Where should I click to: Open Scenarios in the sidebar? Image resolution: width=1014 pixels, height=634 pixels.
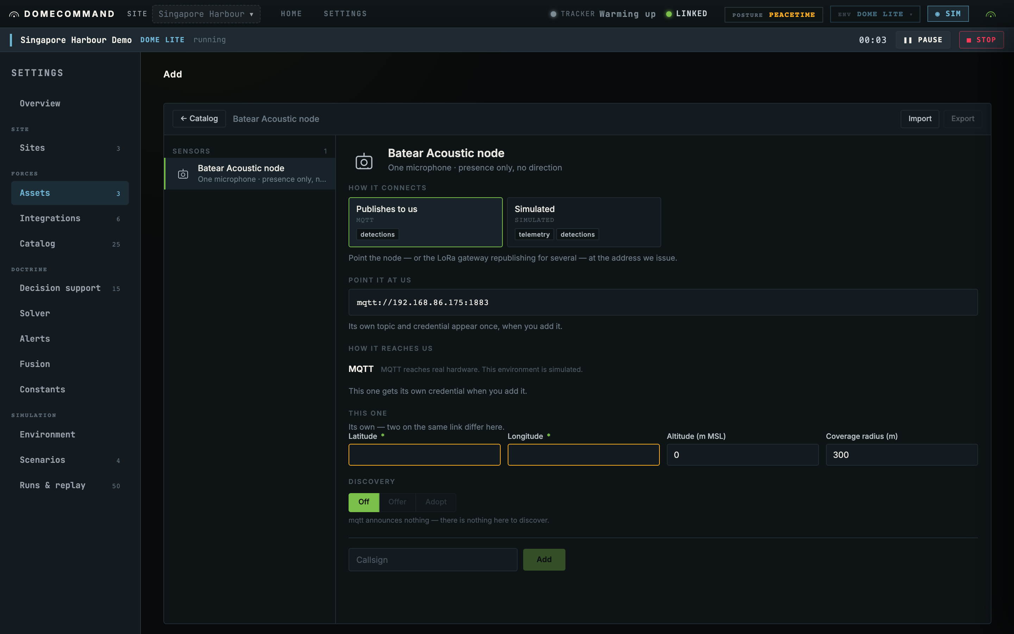coord(70,460)
